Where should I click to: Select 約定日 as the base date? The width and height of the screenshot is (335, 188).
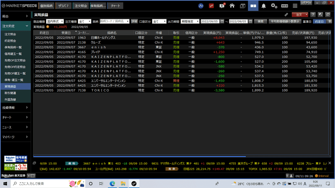point(320,21)
